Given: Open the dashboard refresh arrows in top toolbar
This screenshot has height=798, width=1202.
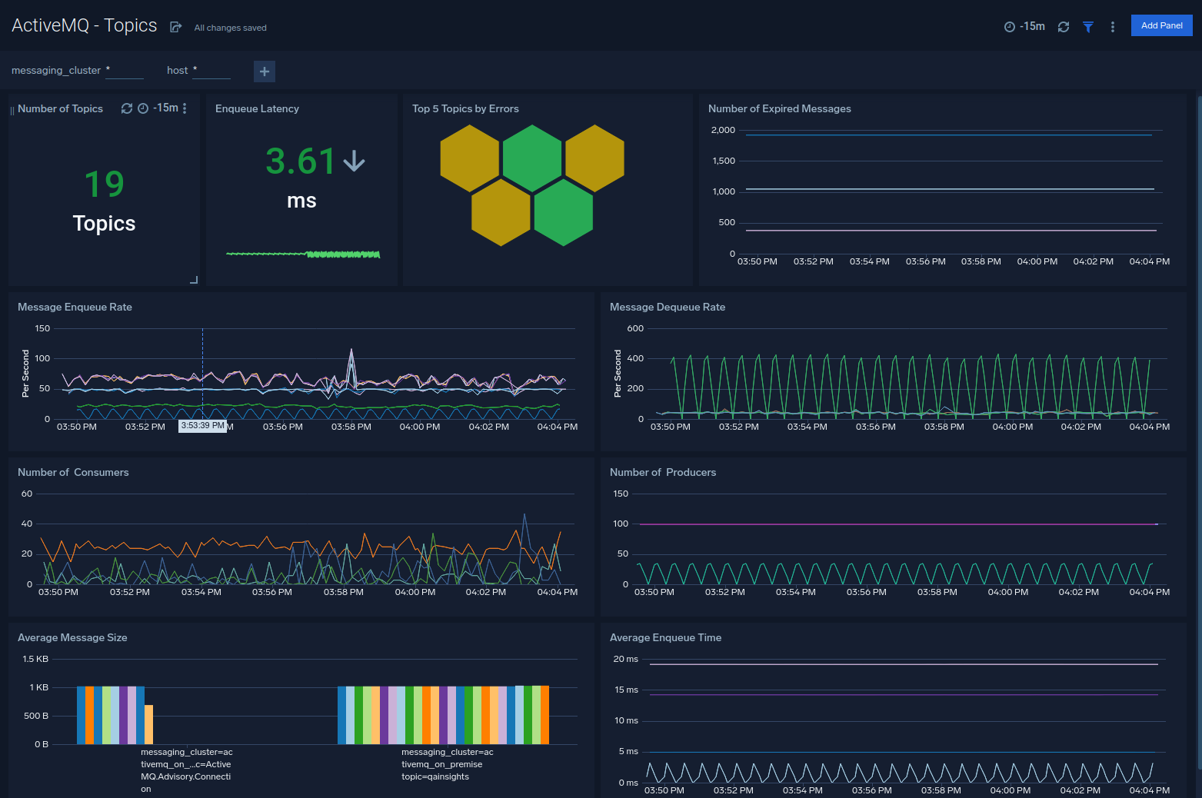Looking at the screenshot, I should pyautogui.click(x=1064, y=25).
